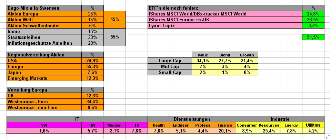This screenshot has width=330, height=139.
Task: Click the "Large Cap" row label
Action: tap(170, 61)
